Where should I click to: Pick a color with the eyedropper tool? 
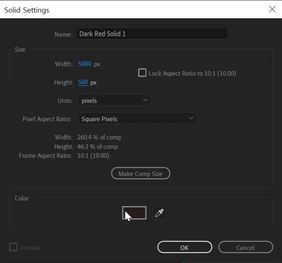coord(159,213)
